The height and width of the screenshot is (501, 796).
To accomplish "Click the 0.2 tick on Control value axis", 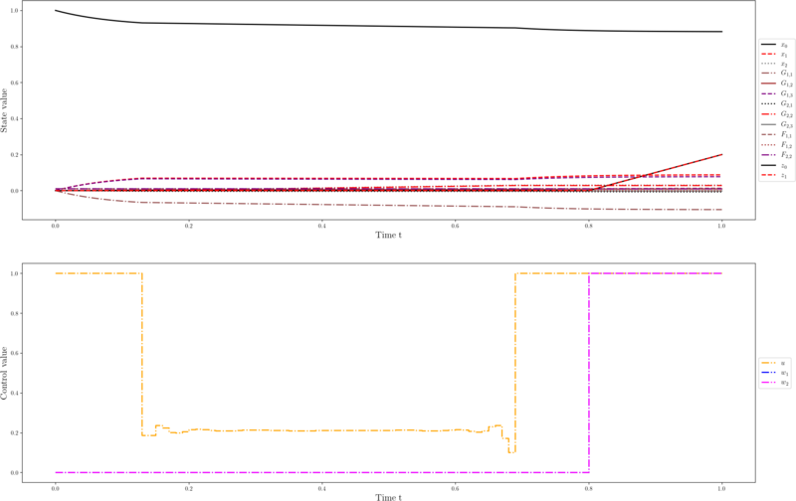I will (x=15, y=433).
